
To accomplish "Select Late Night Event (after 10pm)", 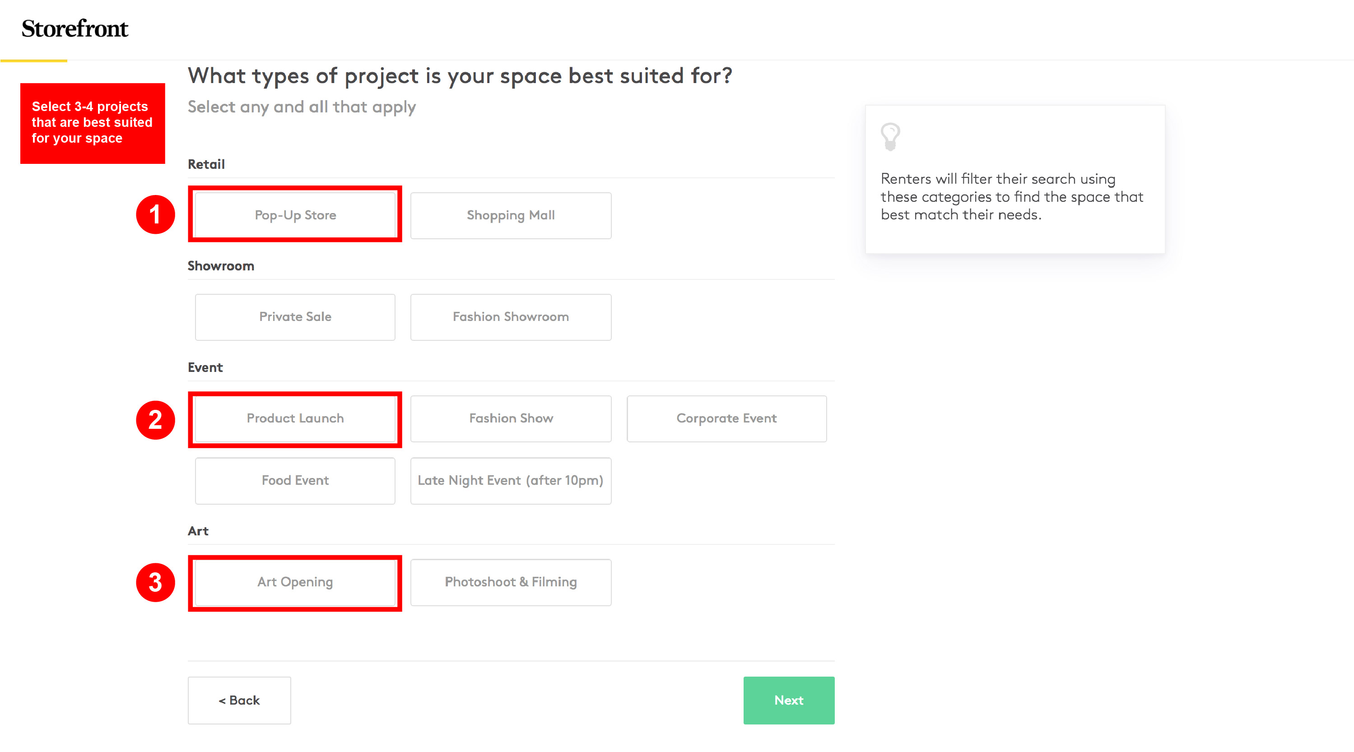I will tap(510, 481).
